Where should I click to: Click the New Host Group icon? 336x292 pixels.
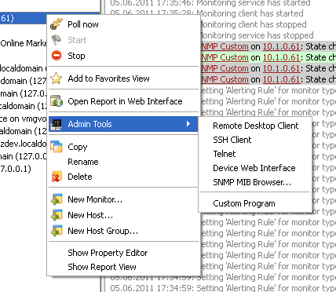(57, 231)
